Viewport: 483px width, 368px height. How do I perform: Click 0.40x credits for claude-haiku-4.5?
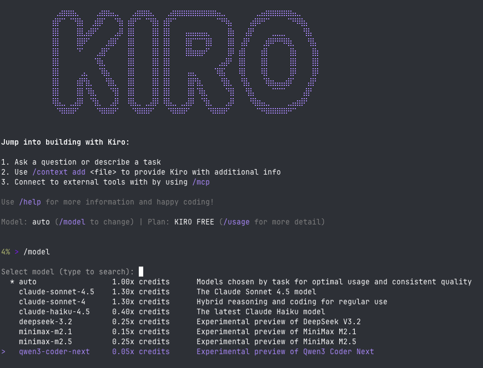click(x=141, y=311)
